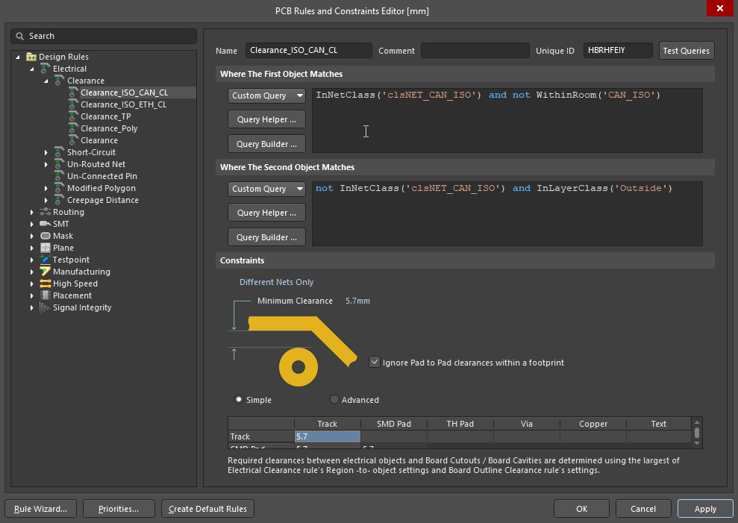Open the first Custom Query dropdown
Image resolution: width=738 pixels, height=523 pixels.
266,95
